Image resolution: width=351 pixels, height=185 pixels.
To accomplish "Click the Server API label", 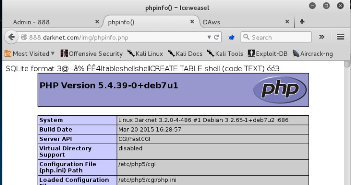I will 55,139.
